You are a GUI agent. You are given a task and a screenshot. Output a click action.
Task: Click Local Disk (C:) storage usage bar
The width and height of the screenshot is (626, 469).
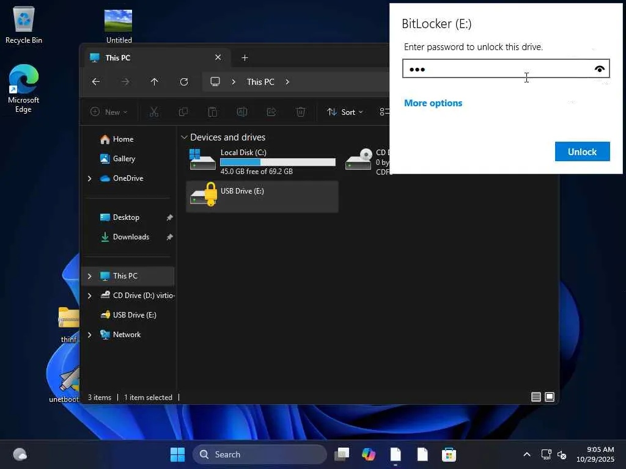(278, 162)
